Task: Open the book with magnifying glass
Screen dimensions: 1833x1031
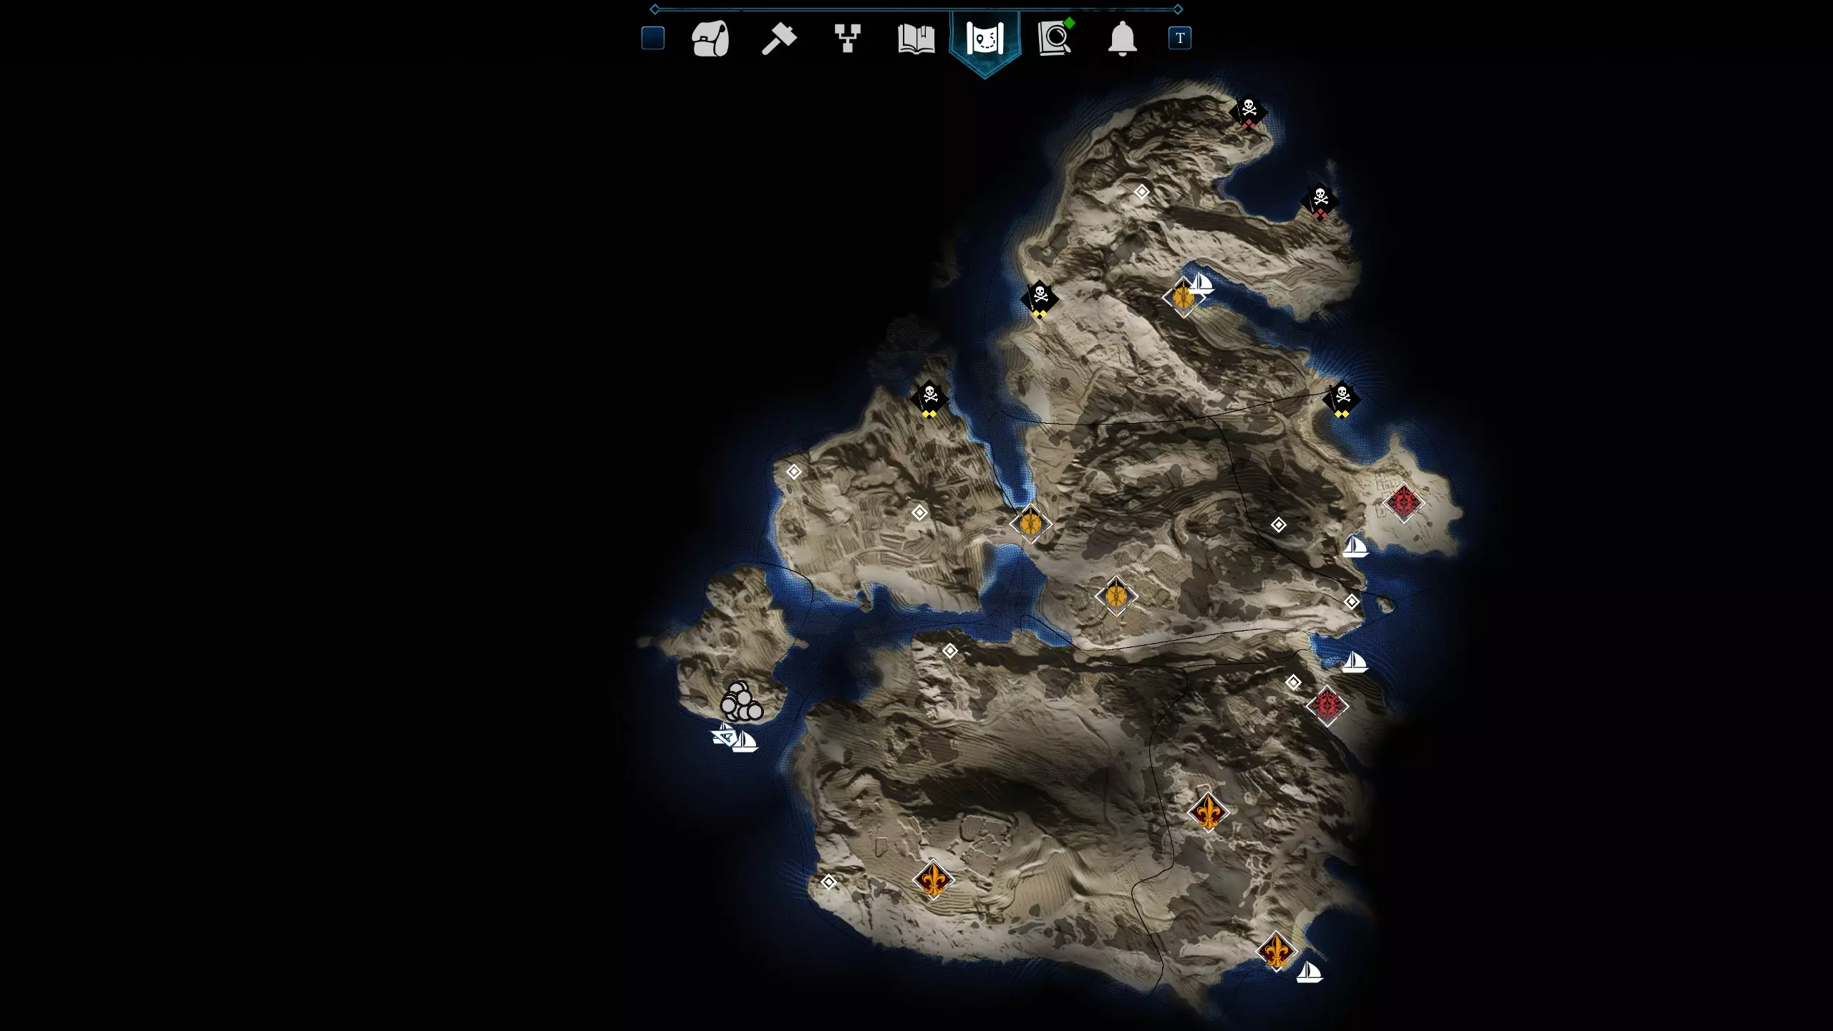Action: click(x=1054, y=39)
